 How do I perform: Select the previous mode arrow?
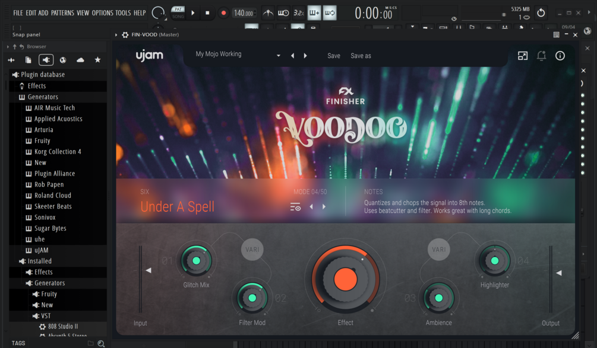coord(311,207)
